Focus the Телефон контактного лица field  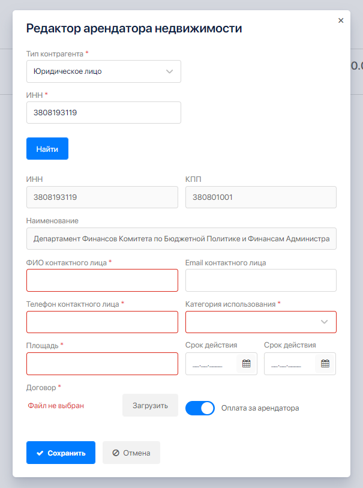[x=103, y=322]
